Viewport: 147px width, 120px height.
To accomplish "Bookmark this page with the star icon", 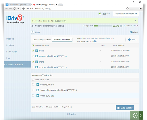I will click(x=127, y=9).
